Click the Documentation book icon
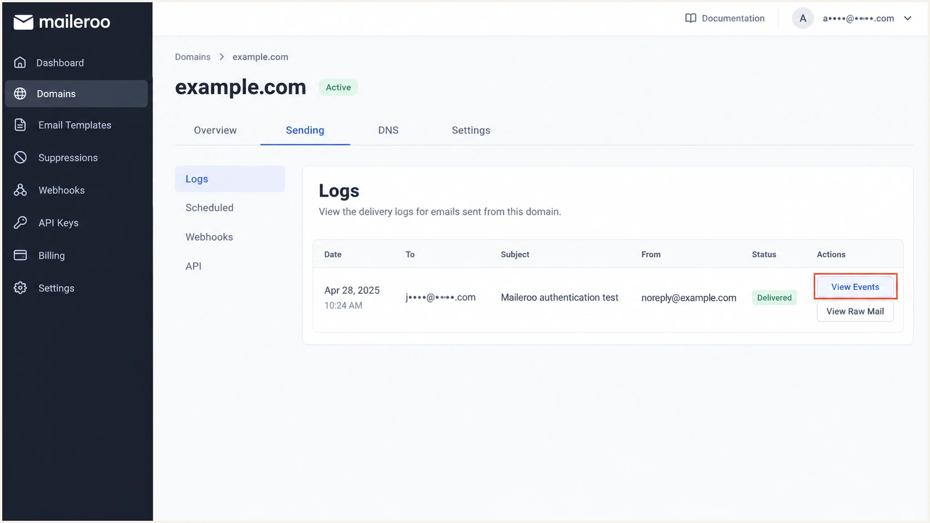 click(x=690, y=18)
